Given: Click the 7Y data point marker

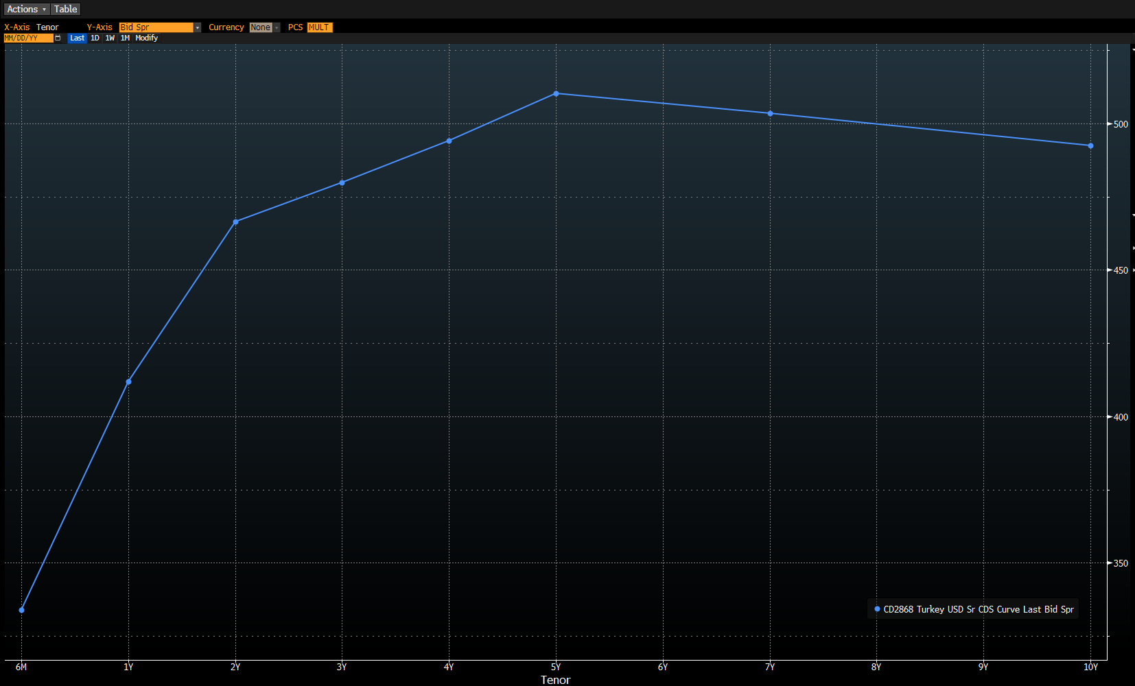Looking at the screenshot, I should point(770,113).
